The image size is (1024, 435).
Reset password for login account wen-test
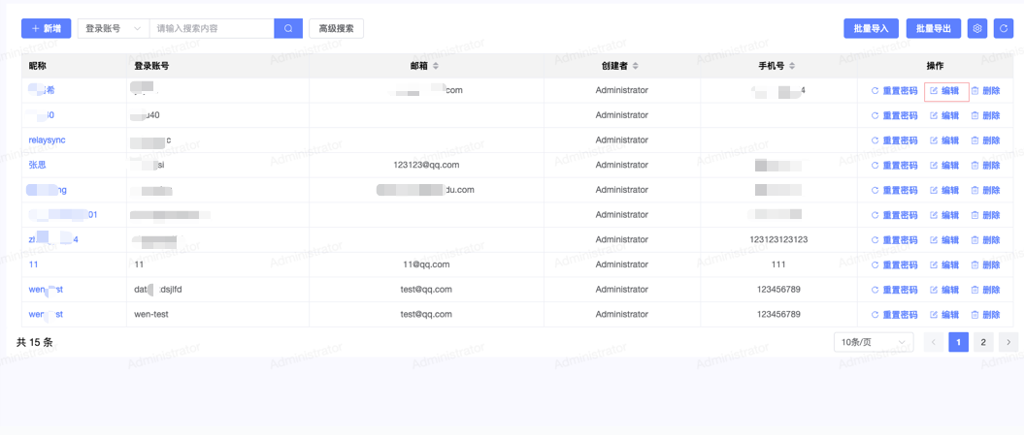tap(895, 314)
